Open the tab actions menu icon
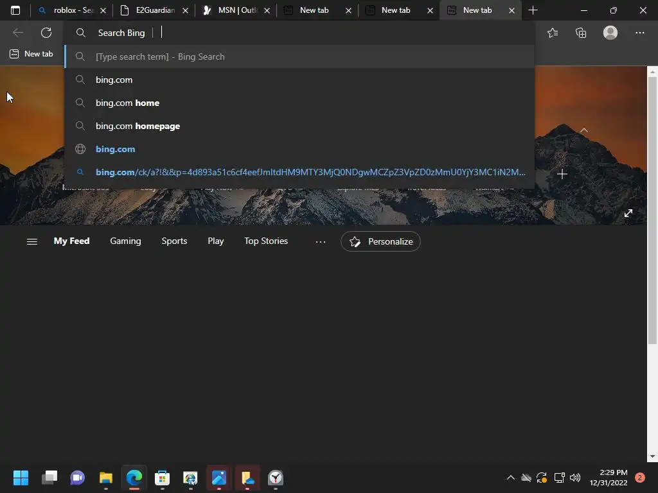The image size is (658, 493). coord(15,10)
